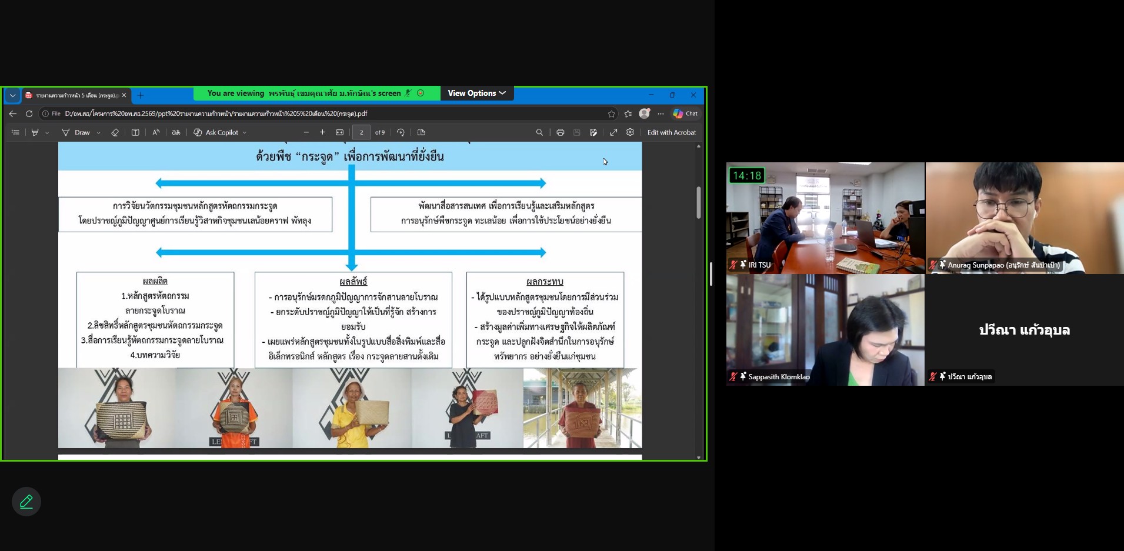Expand Ask Copilot dropdown arrow
This screenshot has height=551, width=1124.
[x=245, y=133]
